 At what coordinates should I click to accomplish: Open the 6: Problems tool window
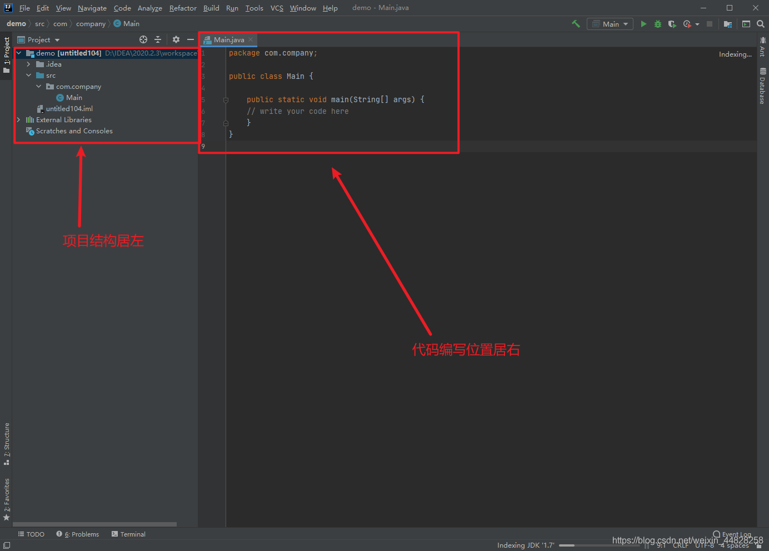77,534
